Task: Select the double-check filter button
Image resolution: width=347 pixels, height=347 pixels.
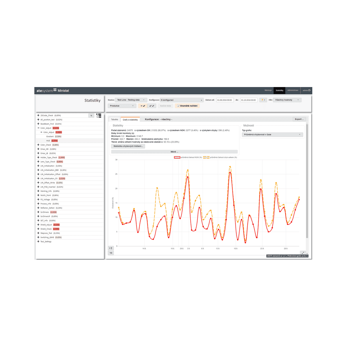Action: [152, 106]
